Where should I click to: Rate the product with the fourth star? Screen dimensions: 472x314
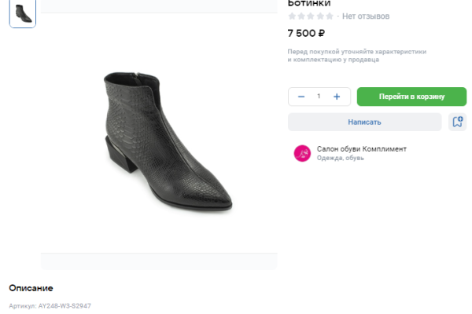pos(321,16)
